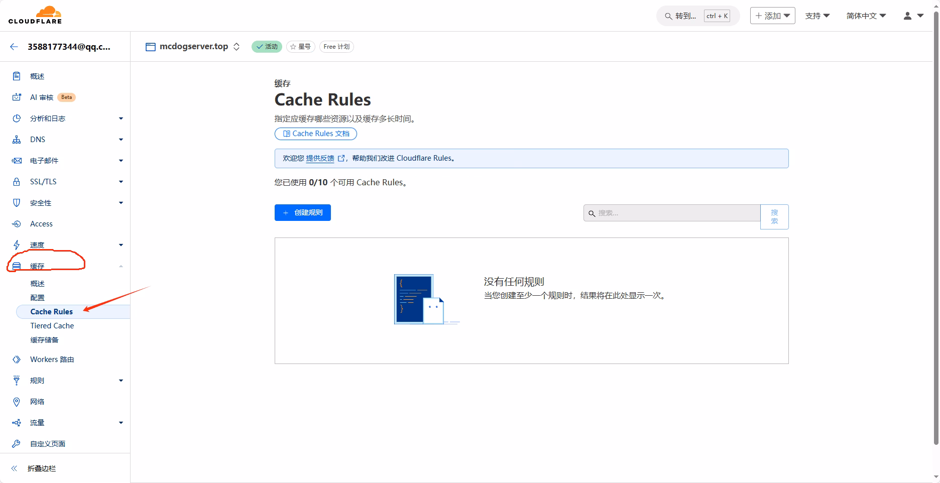Screen dimensions: 940x483
Task: Expand the 分析和日志 section
Action: (x=121, y=118)
